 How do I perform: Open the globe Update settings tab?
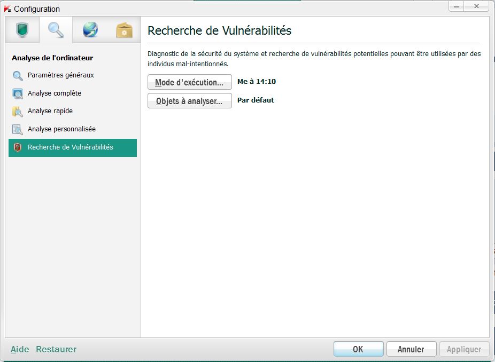pos(90,30)
